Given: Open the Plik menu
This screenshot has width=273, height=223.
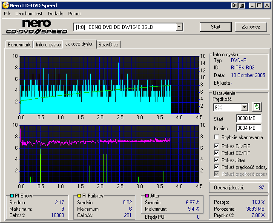Looking at the screenshot, I should pyautogui.click(x=7, y=14).
